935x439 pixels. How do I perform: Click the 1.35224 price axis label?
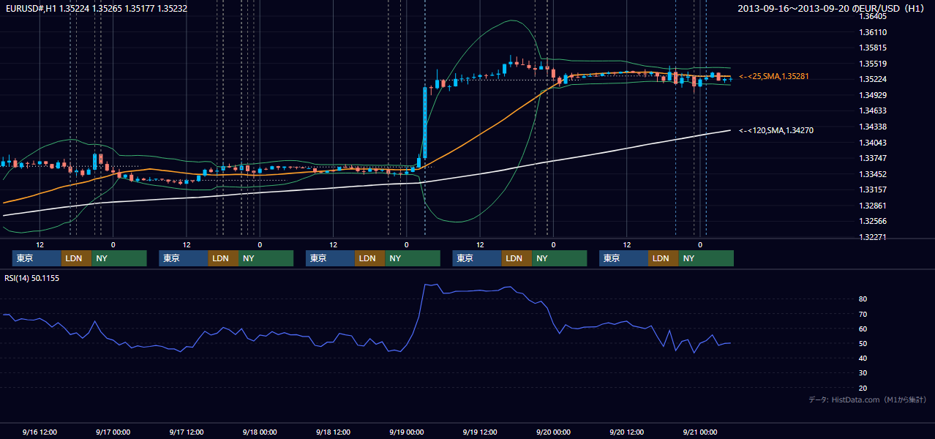874,80
